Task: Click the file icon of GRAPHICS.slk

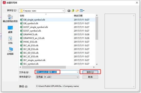Action: 22,34
